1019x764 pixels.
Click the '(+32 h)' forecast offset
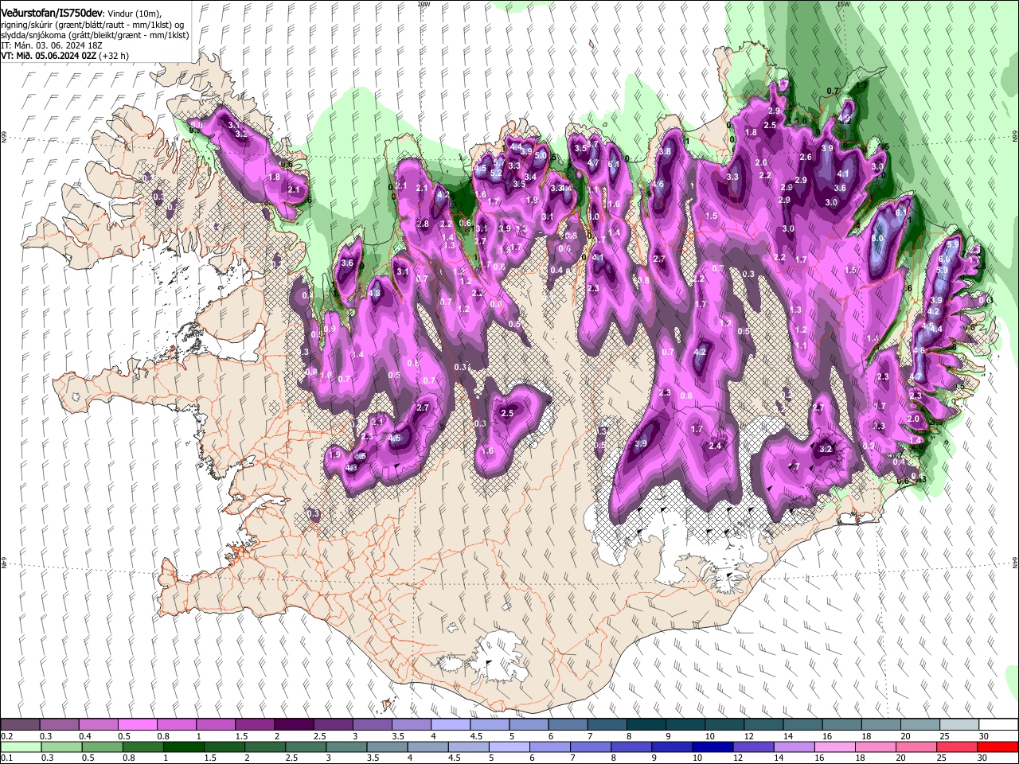click(115, 56)
